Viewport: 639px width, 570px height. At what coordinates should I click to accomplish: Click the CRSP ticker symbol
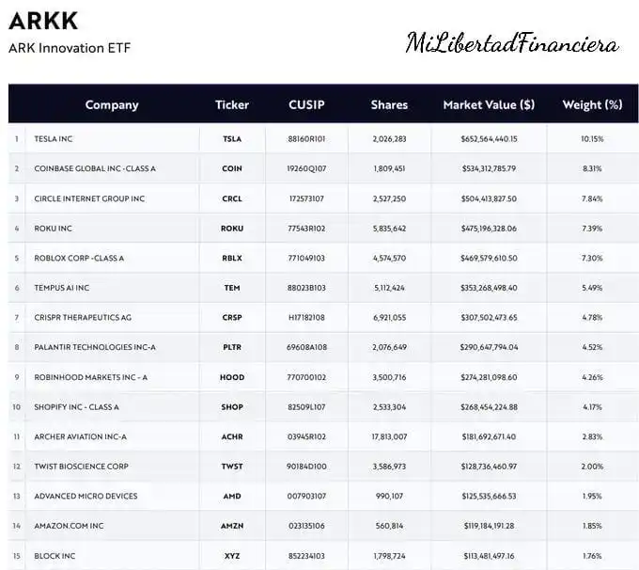tap(232, 317)
